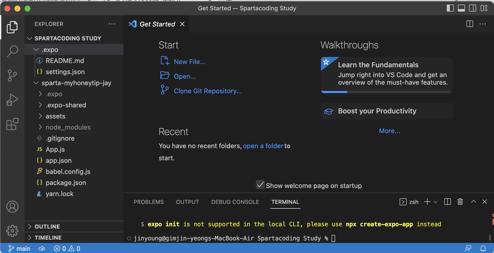Viewport: 494px width, 253px height.
Task: Open the Explorer view in activity bar
Action: 12,27
